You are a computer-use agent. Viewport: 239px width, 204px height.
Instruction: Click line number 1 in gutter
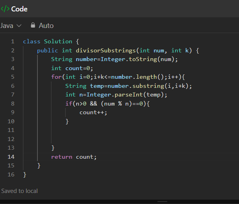[x=13, y=41]
